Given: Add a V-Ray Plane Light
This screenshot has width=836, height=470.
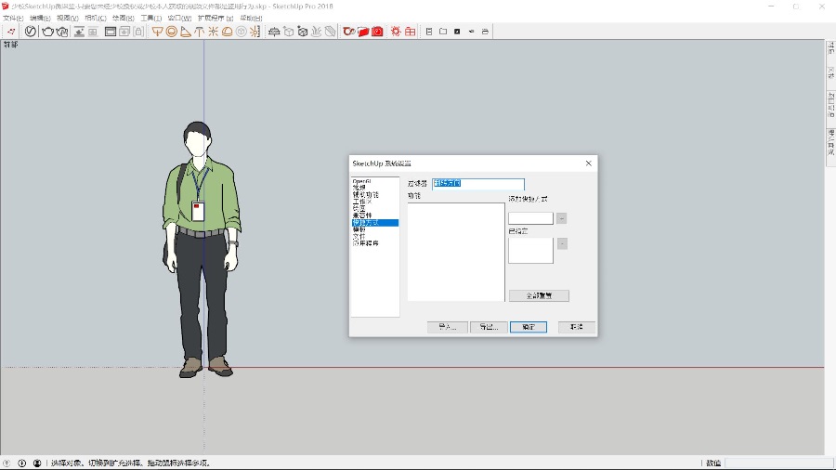Looking at the screenshot, I should (x=157, y=32).
